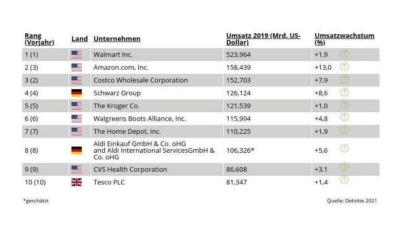Click the Umsatz 2019 column header
This screenshot has width=399, height=225.
click(x=263, y=39)
